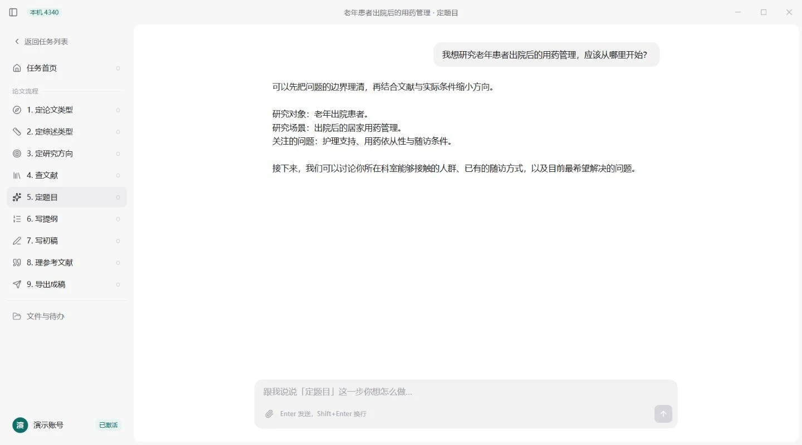Go to step 3. 定研究方向
The width and height of the screenshot is (802, 445).
(67, 154)
